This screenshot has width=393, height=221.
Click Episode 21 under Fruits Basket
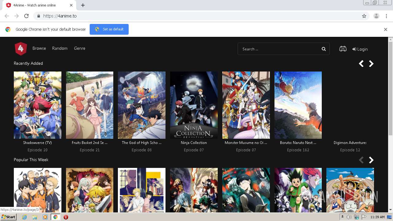pos(90,150)
